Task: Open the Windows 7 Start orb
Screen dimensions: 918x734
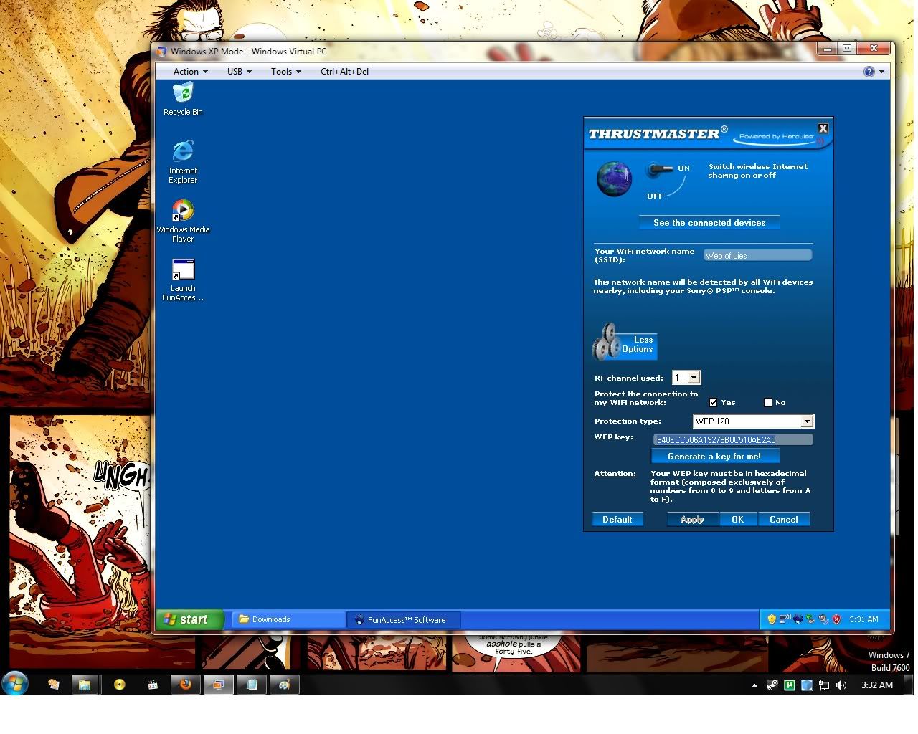Action: click(15, 684)
